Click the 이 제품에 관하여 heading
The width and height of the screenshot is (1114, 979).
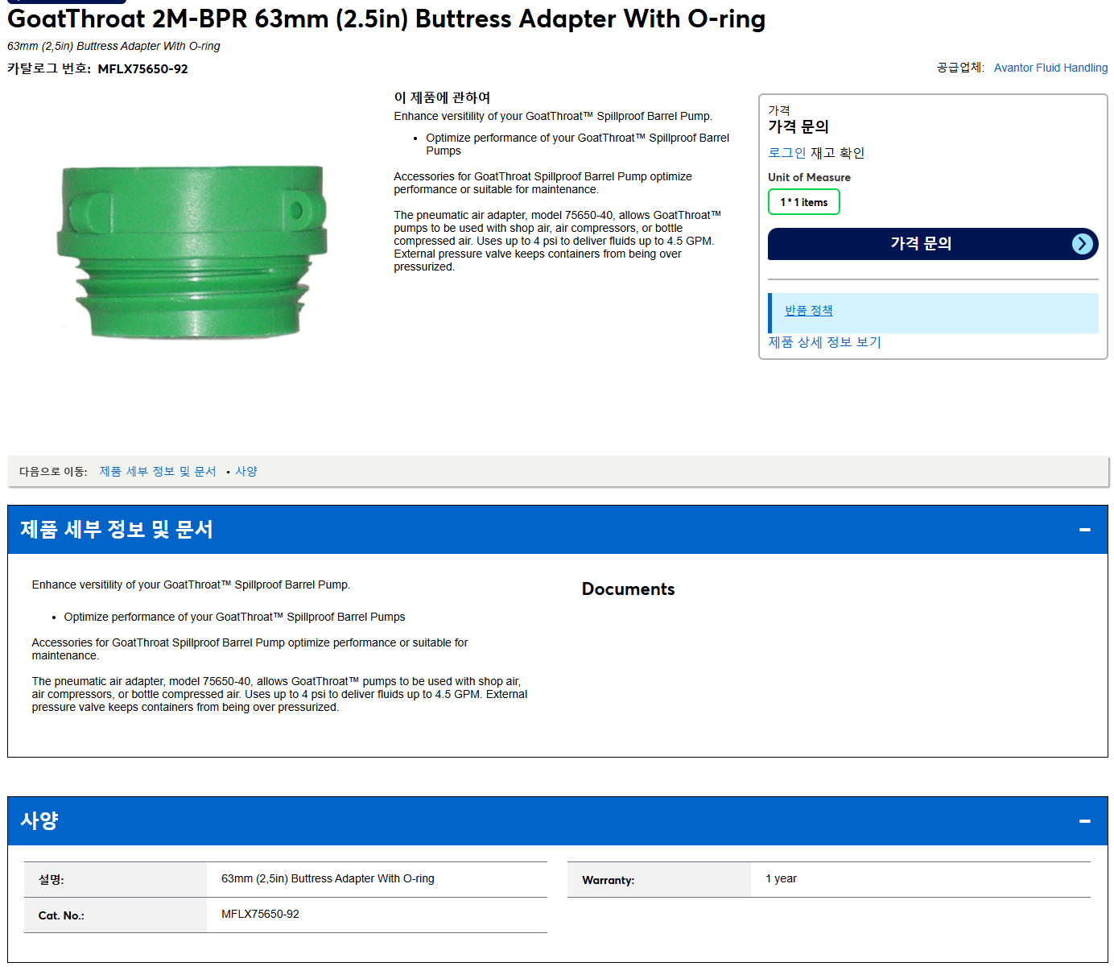pyautogui.click(x=442, y=97)
